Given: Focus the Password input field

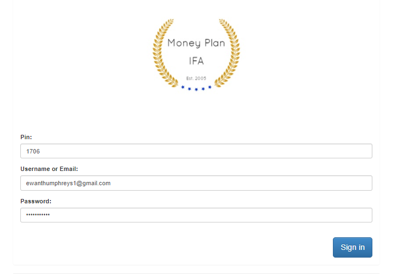Looking at the screenshot, I should point(196,215).
